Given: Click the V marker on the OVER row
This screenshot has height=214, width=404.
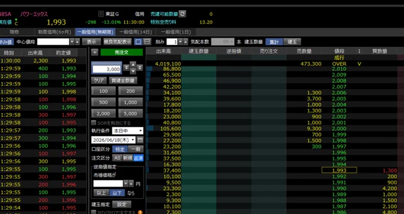Looking at the screenshot, I should (359, 64).
